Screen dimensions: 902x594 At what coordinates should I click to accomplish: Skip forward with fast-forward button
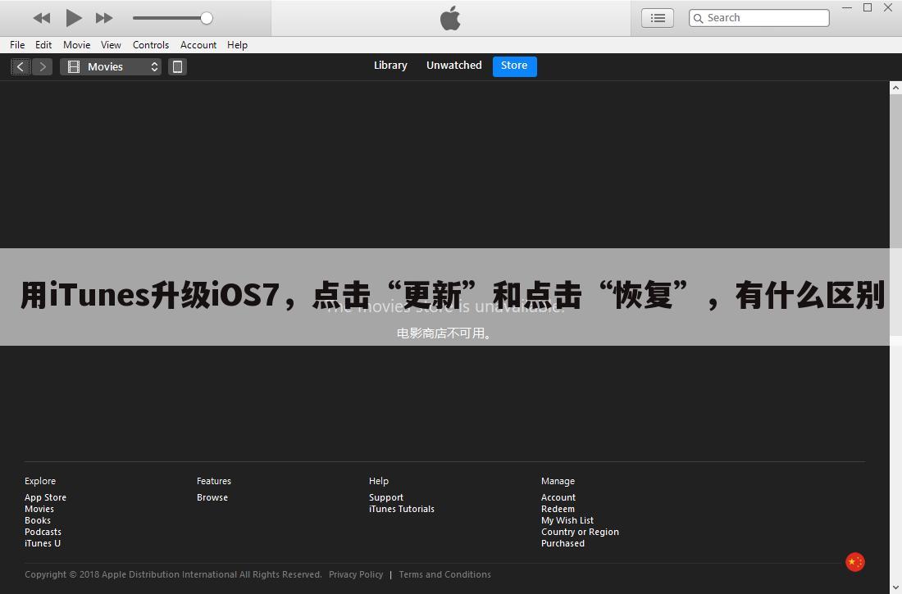pos(104,18)
